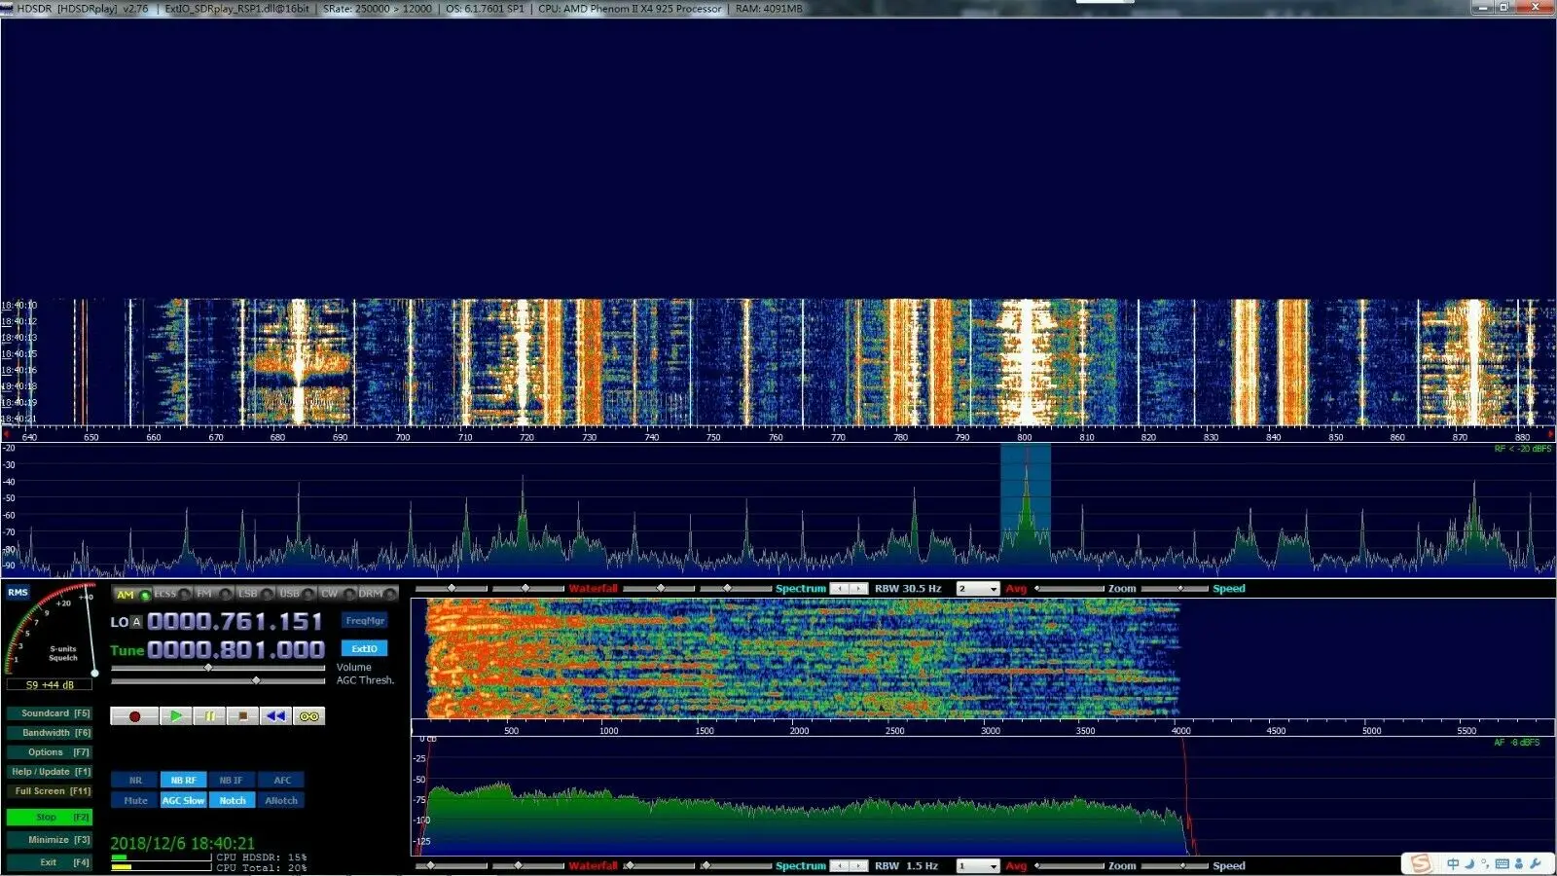Toggle Mute on

click(135, 799)
